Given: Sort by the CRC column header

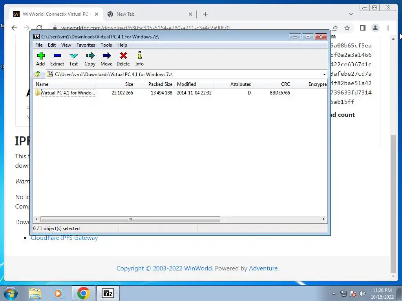Looking at the screenshot, I should (x=272, y=84).
